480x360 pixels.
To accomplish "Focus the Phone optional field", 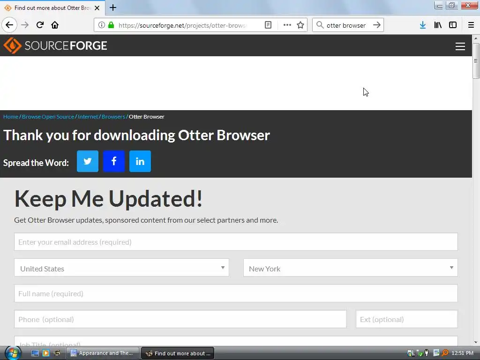I will (180, 319).
